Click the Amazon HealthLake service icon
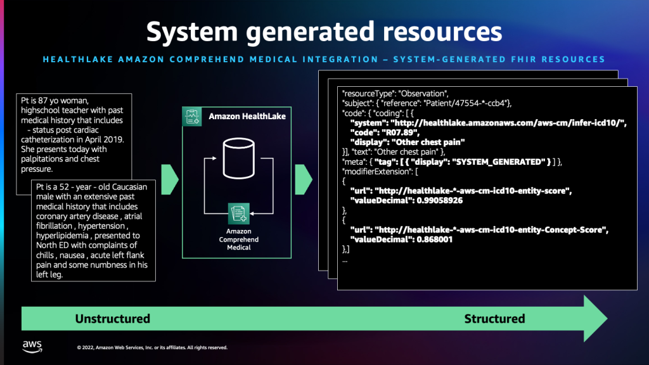The width and height of the screenshot is (649, 365). pyautogui.click(x=192, y=117)
